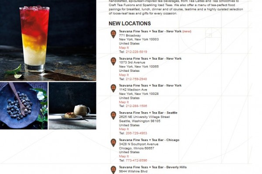Call the Chicago number 773-472-8596
This screenshot has width=262, height=174.
pyautogui.click(x=136, y=161)
